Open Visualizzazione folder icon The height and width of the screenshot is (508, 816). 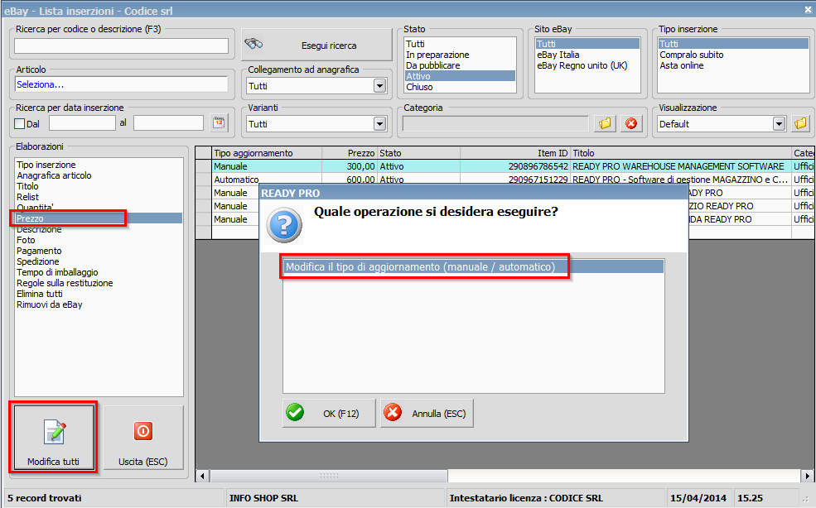(x=801, y=124)
